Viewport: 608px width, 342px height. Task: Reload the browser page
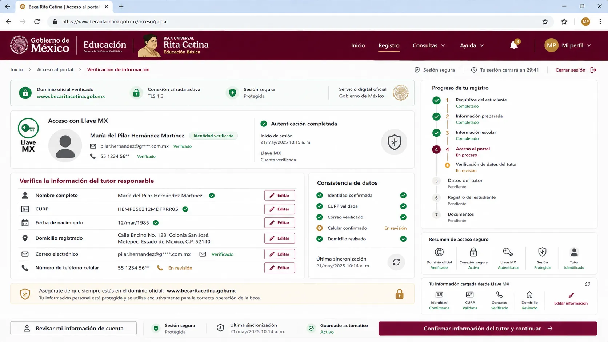(37, 21)
